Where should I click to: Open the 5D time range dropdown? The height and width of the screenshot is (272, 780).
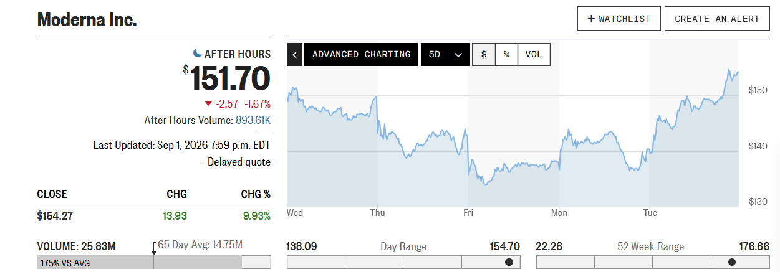tap(445, 54)
